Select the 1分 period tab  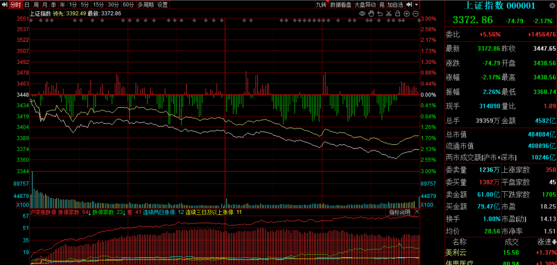tap(73, 5)
